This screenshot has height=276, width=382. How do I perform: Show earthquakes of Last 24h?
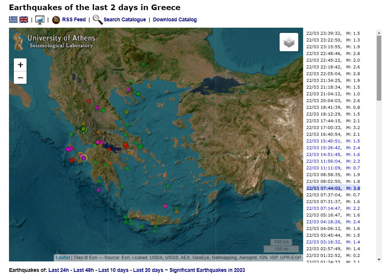[58, 270]
